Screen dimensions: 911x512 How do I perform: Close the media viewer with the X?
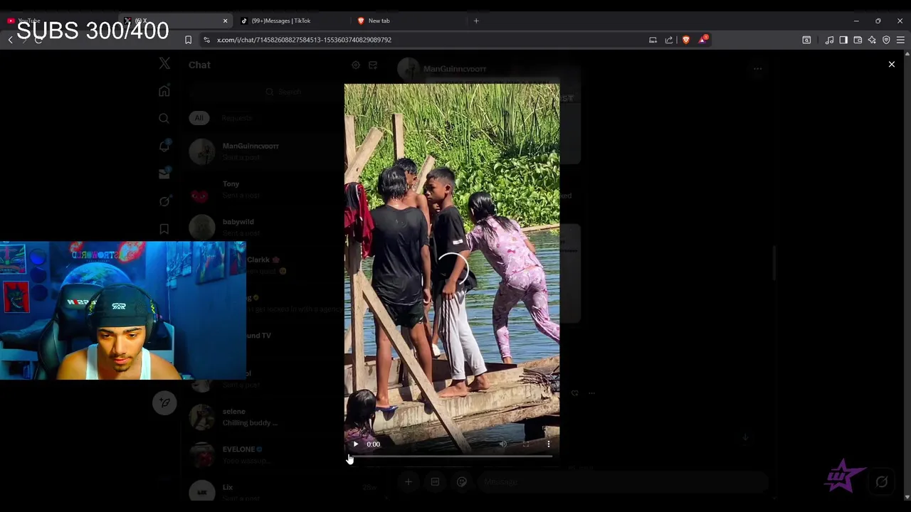tap(891, 65)
